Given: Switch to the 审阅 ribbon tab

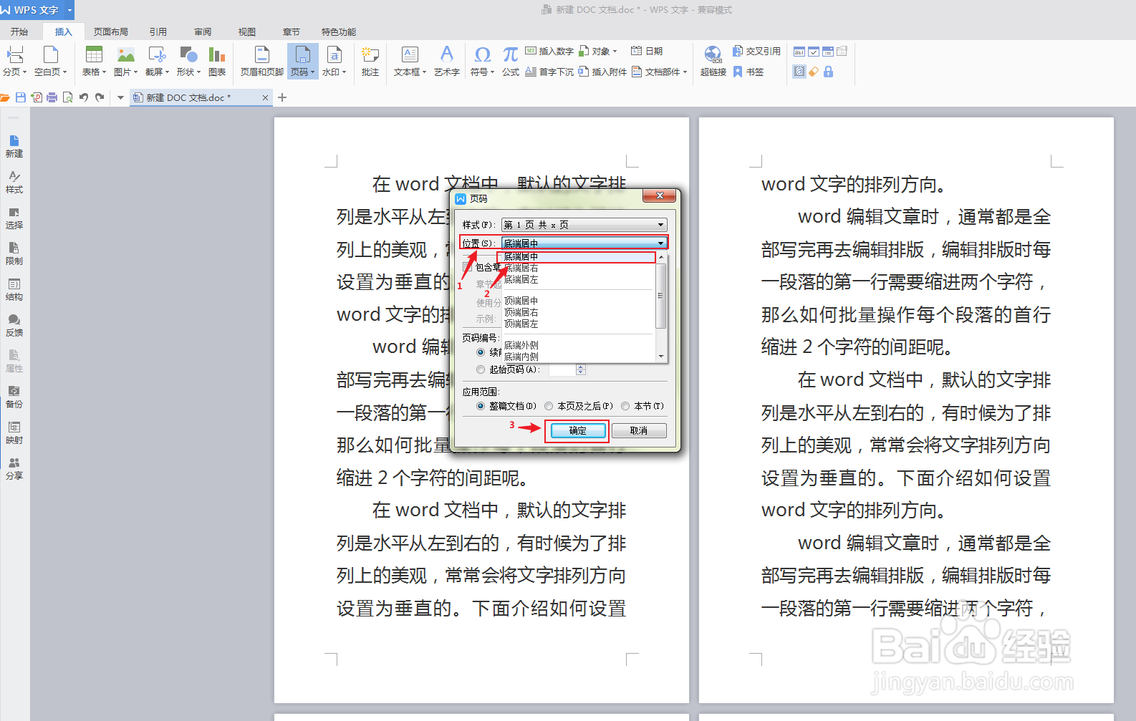Looking at the screenshot, I should [203, 32].
